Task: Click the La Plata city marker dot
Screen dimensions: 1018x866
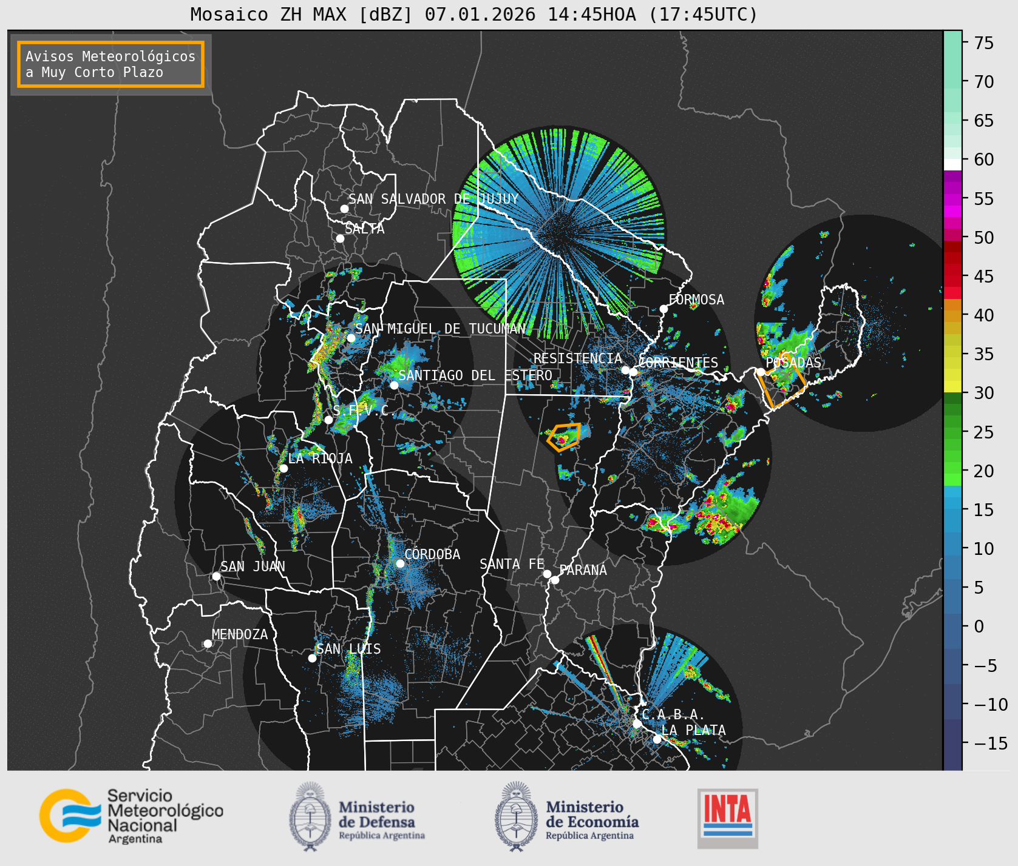Action: [657, 739]
